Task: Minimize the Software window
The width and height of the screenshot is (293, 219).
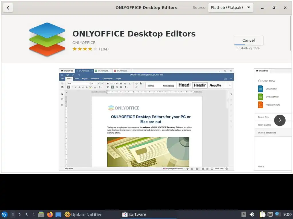Action: [x=262, y=8]
